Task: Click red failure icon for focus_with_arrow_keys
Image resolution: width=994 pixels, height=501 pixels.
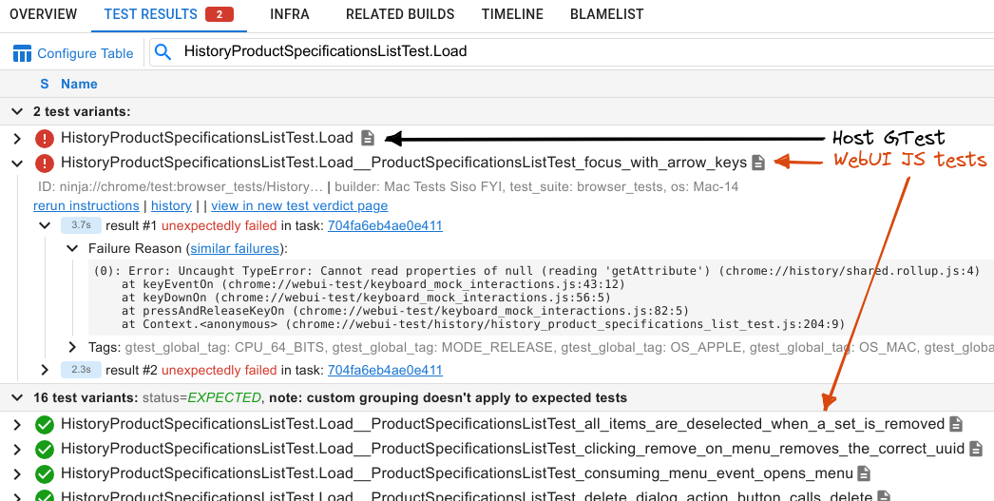Action: [45, 163]
